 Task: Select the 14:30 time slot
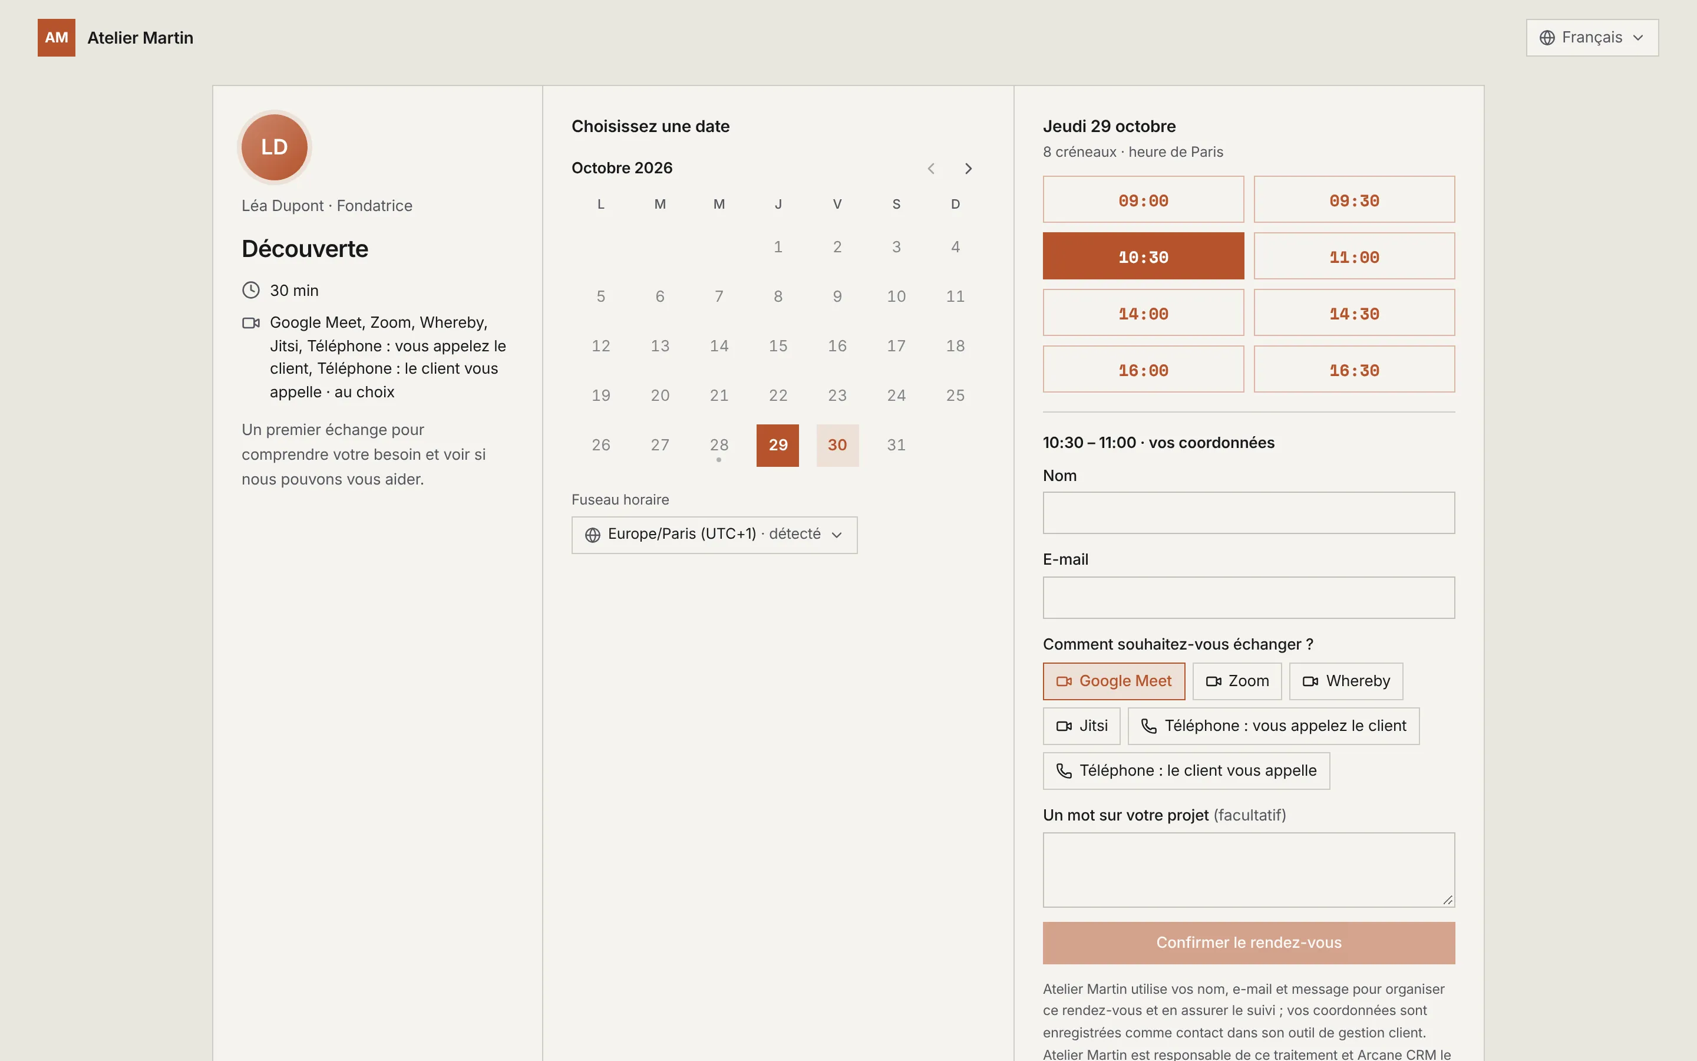click(x=1353, y=313)
